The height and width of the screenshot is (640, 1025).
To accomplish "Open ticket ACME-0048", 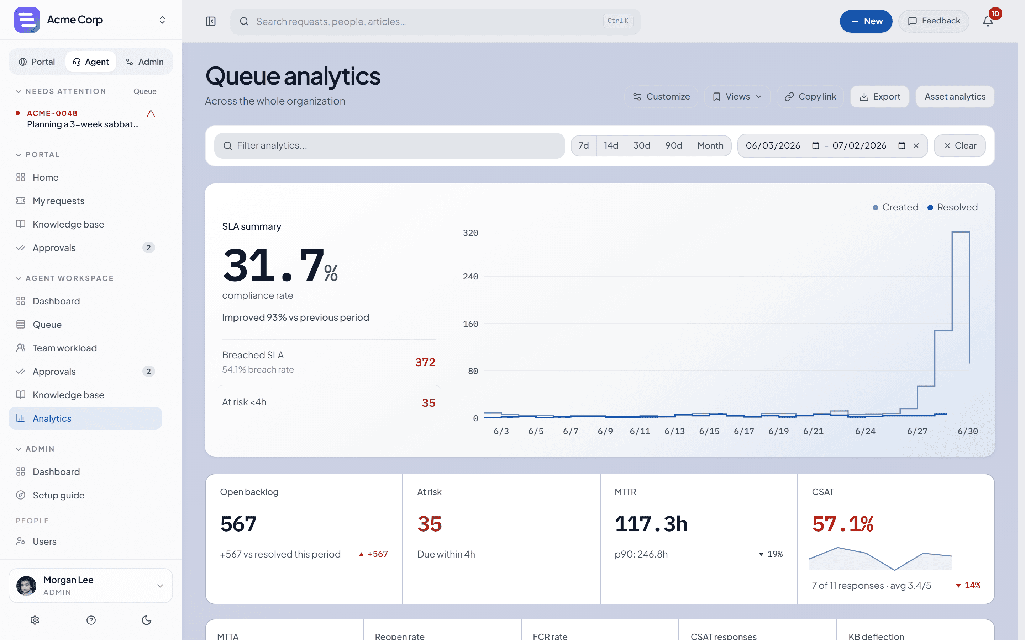I will pos(85,119).
